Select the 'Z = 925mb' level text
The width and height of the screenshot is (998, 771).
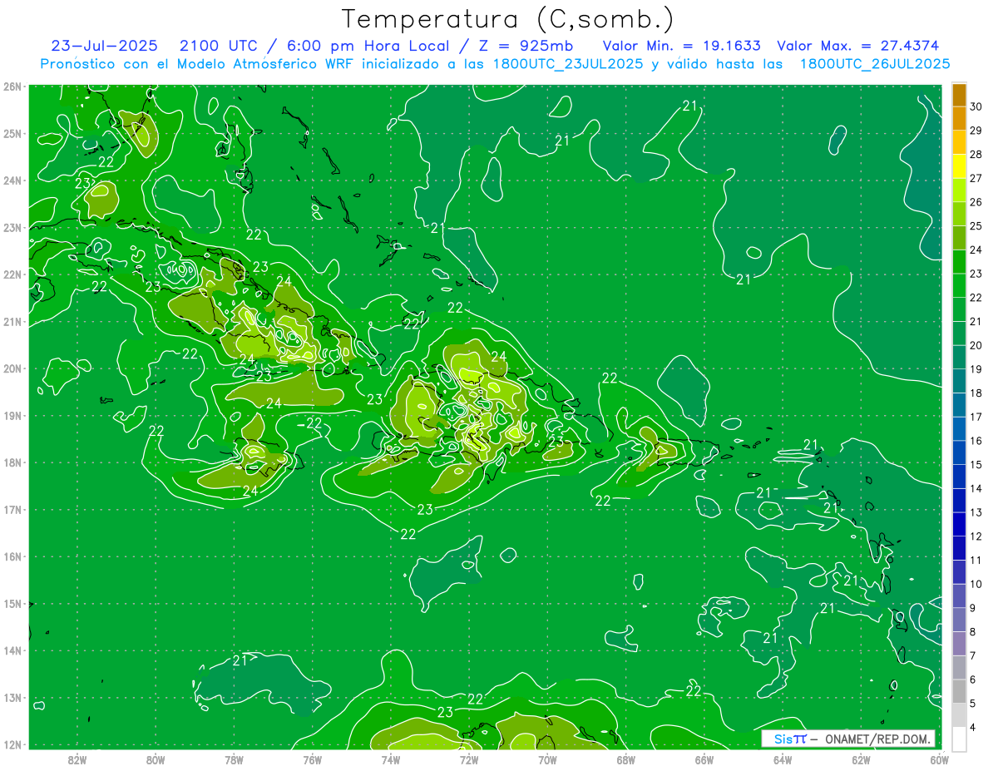point(522,46)
